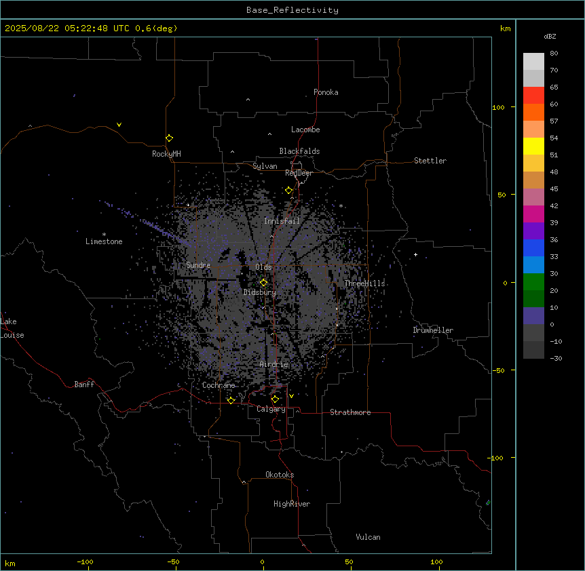Select the yellow diamond marker below RedDeer

[x=289, y=191]
